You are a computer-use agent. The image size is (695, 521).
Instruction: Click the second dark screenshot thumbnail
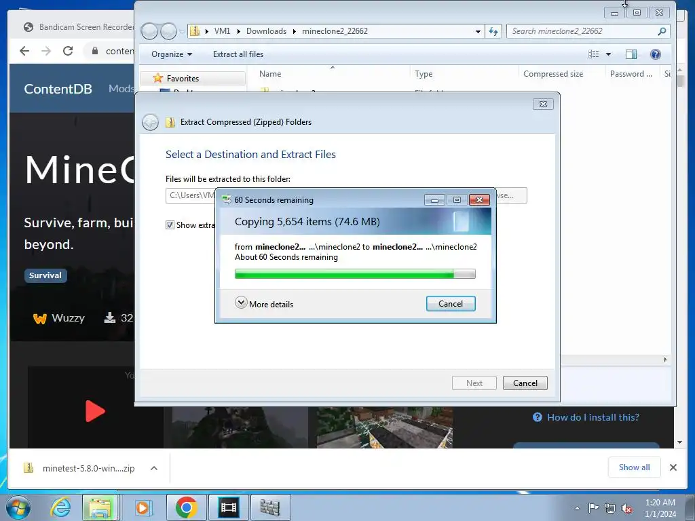tap(240, 427)
